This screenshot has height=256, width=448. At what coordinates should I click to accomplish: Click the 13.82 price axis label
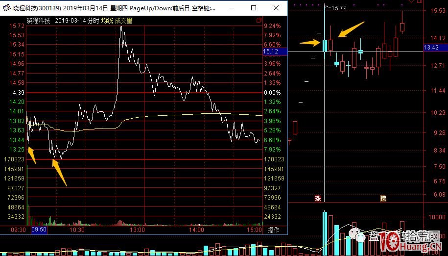coord(17,121)
